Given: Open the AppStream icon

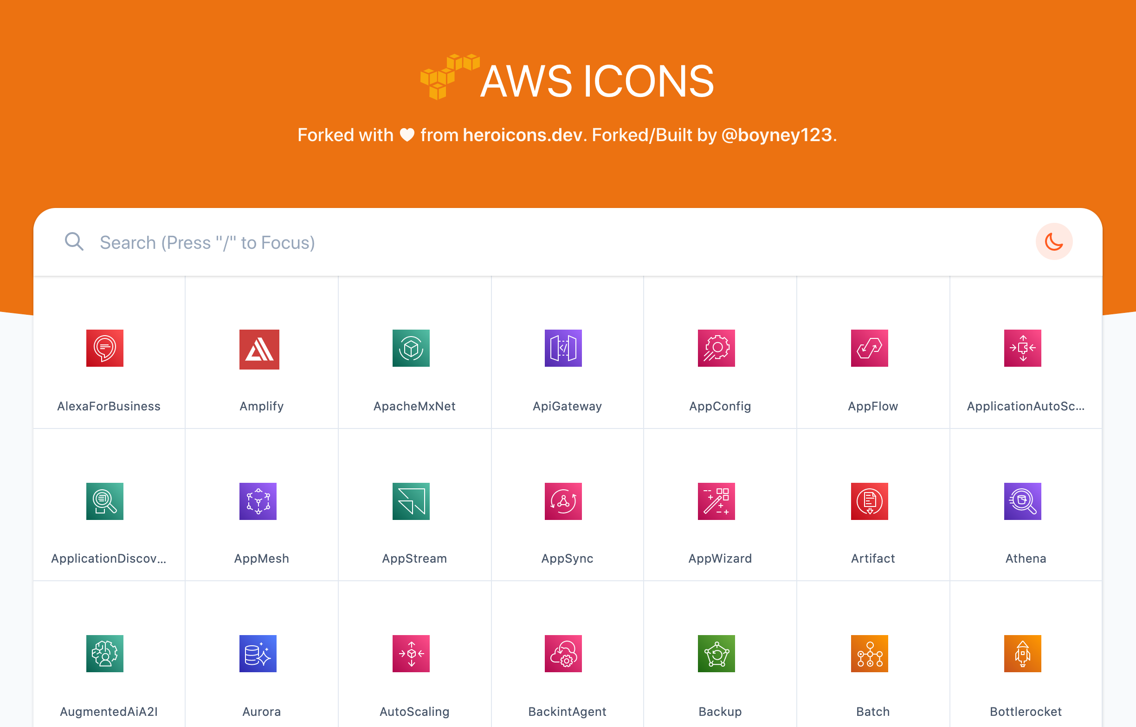Looking at the screenshot, I should coord(411,502).
